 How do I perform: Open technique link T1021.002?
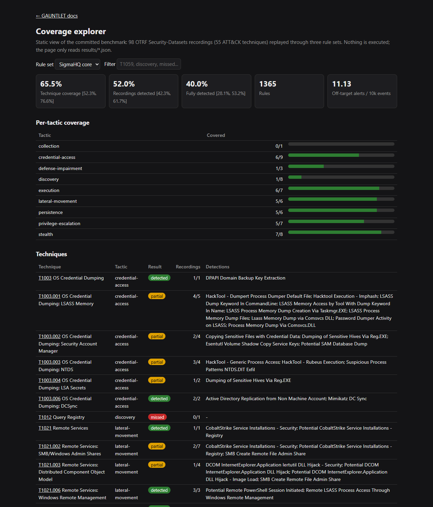point(49,446)
